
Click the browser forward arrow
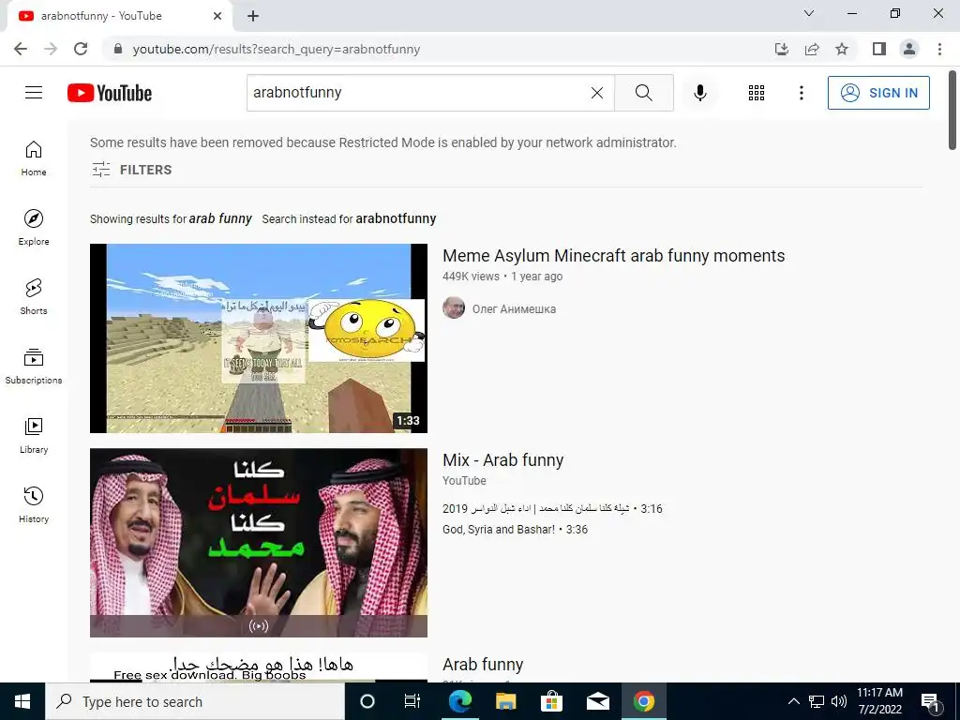(x=51, y=49)
